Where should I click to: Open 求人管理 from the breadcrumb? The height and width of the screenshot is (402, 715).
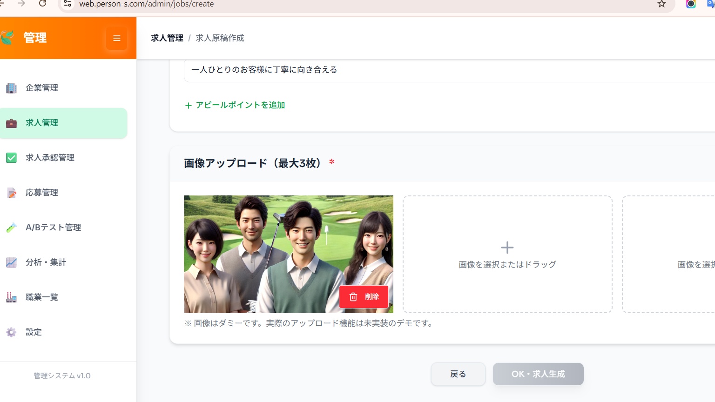pos(166,38)
